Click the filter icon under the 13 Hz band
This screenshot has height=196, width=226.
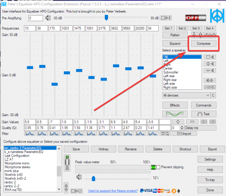click(30, 134)
